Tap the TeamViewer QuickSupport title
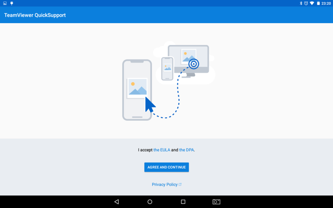This screenshot has height=208, width=333. (x=35, y=15)
